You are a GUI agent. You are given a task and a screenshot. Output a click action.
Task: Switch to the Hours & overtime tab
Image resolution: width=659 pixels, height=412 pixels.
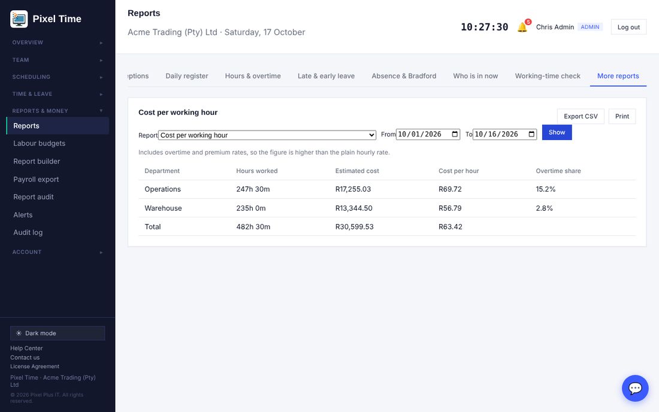pos(253,76)
